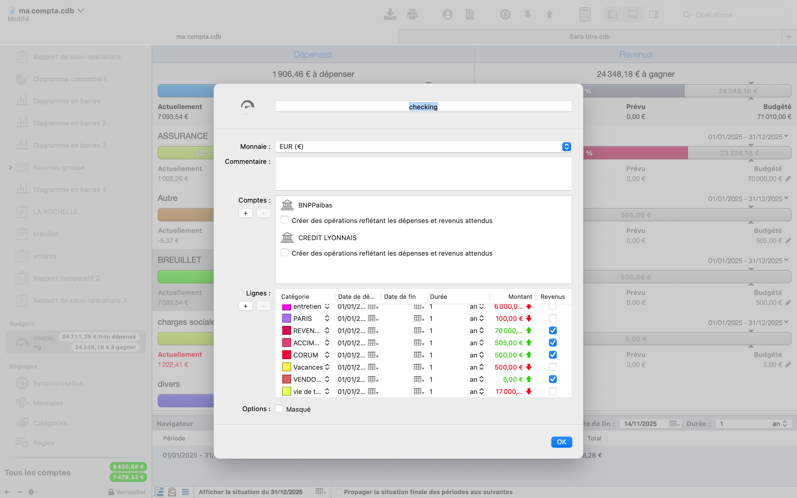797x498 pixels.
Task: Click into the Commentaire text field
Action: (423, 173)
